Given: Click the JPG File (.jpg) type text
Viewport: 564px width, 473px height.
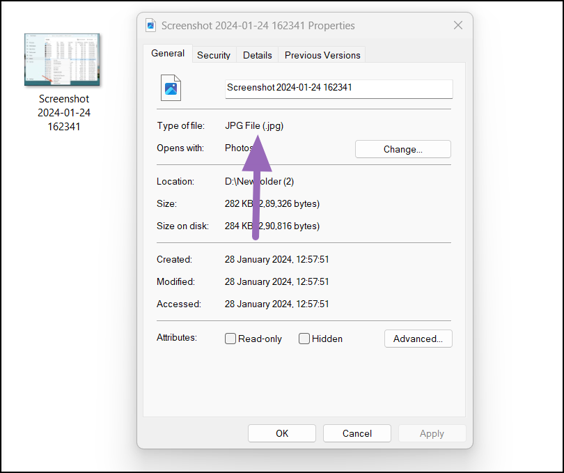Looking at the screenshot, I should tap(253, 125).
